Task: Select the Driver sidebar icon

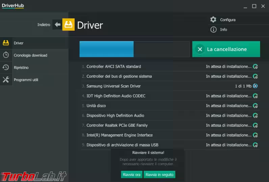Action: coord(6,43)
